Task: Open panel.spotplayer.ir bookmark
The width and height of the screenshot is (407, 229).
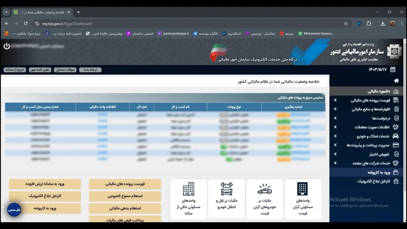Action: 173,33
